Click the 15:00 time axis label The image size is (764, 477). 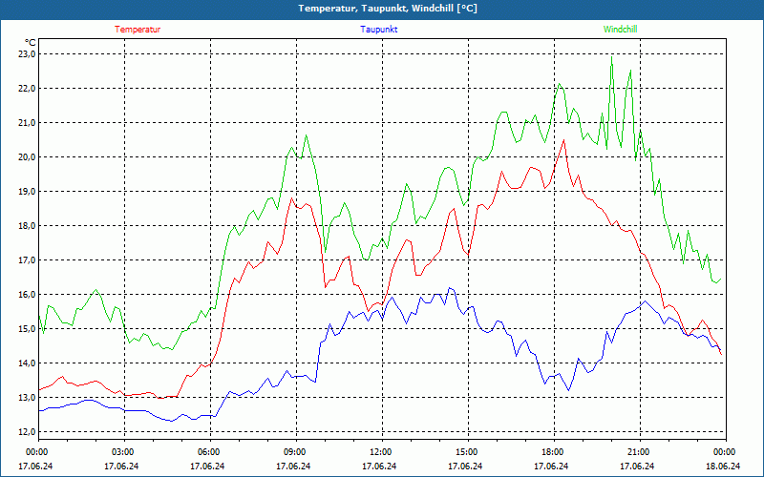click(467, 452)
